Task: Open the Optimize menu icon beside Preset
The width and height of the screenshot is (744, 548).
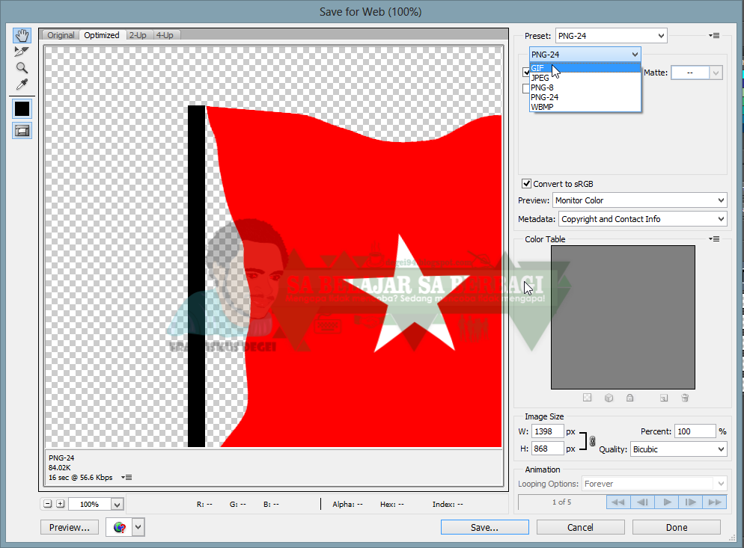Action: tap(714, 36)
